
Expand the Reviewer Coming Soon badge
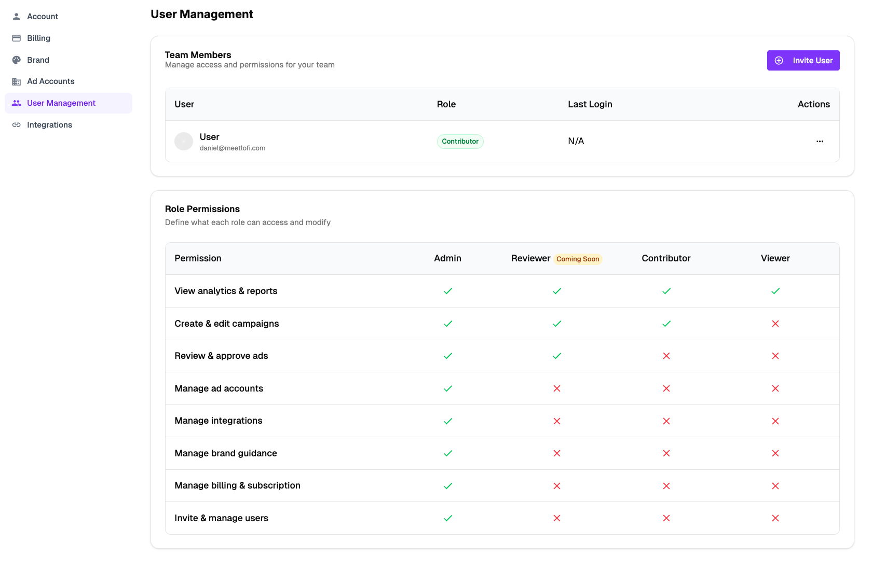[x=577, y=259]
